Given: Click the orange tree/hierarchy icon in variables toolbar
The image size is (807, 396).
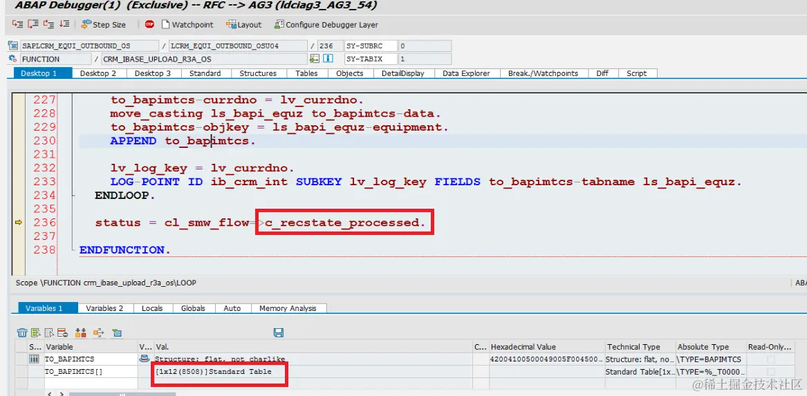Looking at the screenshot, I should coord(98,332).
